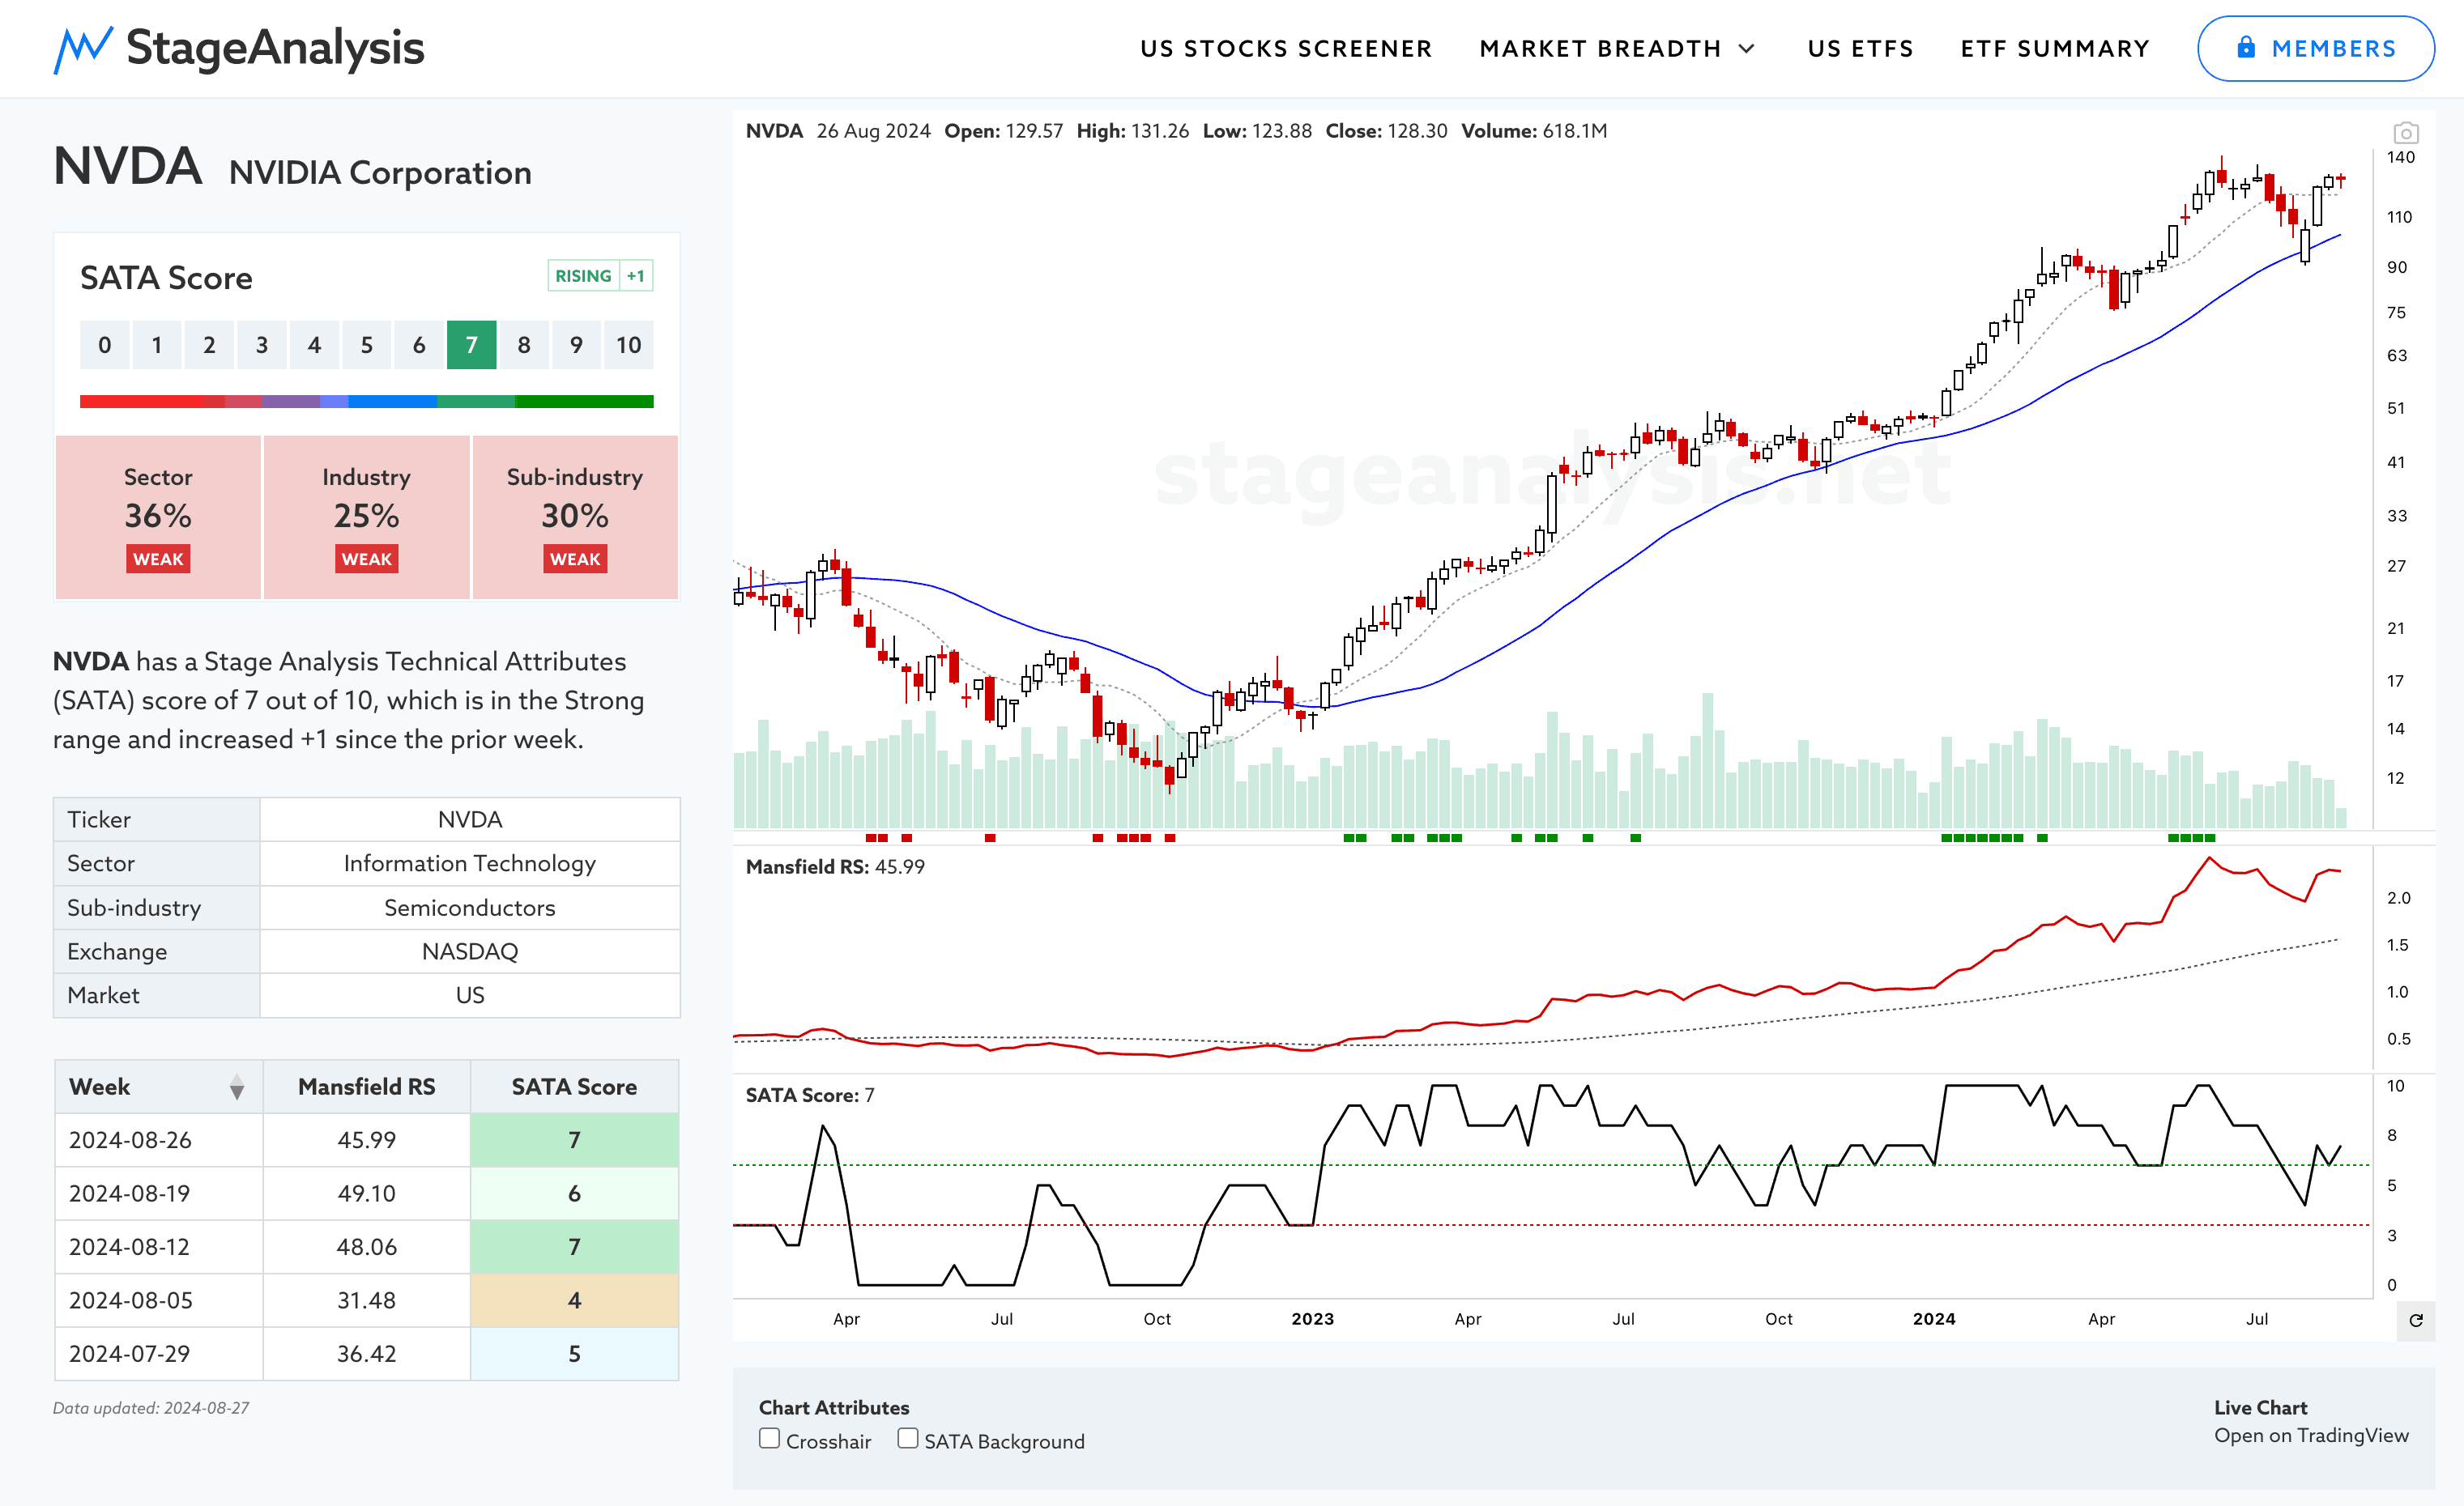The width and height of the screenshot is (2464, 1506).
Task: Click the 2024-07-29 week cell
Action: click(x=159, y=1354)
